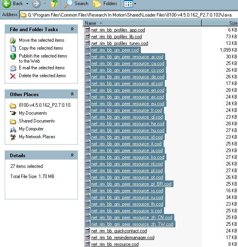Select net_rim_bb_qm_peer_resource_pt_BR.cod

131,184
